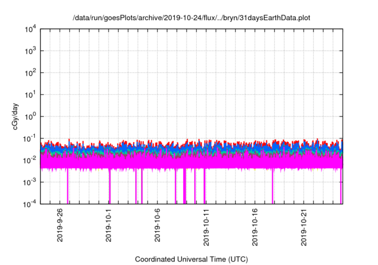Click the 10^-4 y-axis tick label
378x265 pixels.
(x=30, y=204)
